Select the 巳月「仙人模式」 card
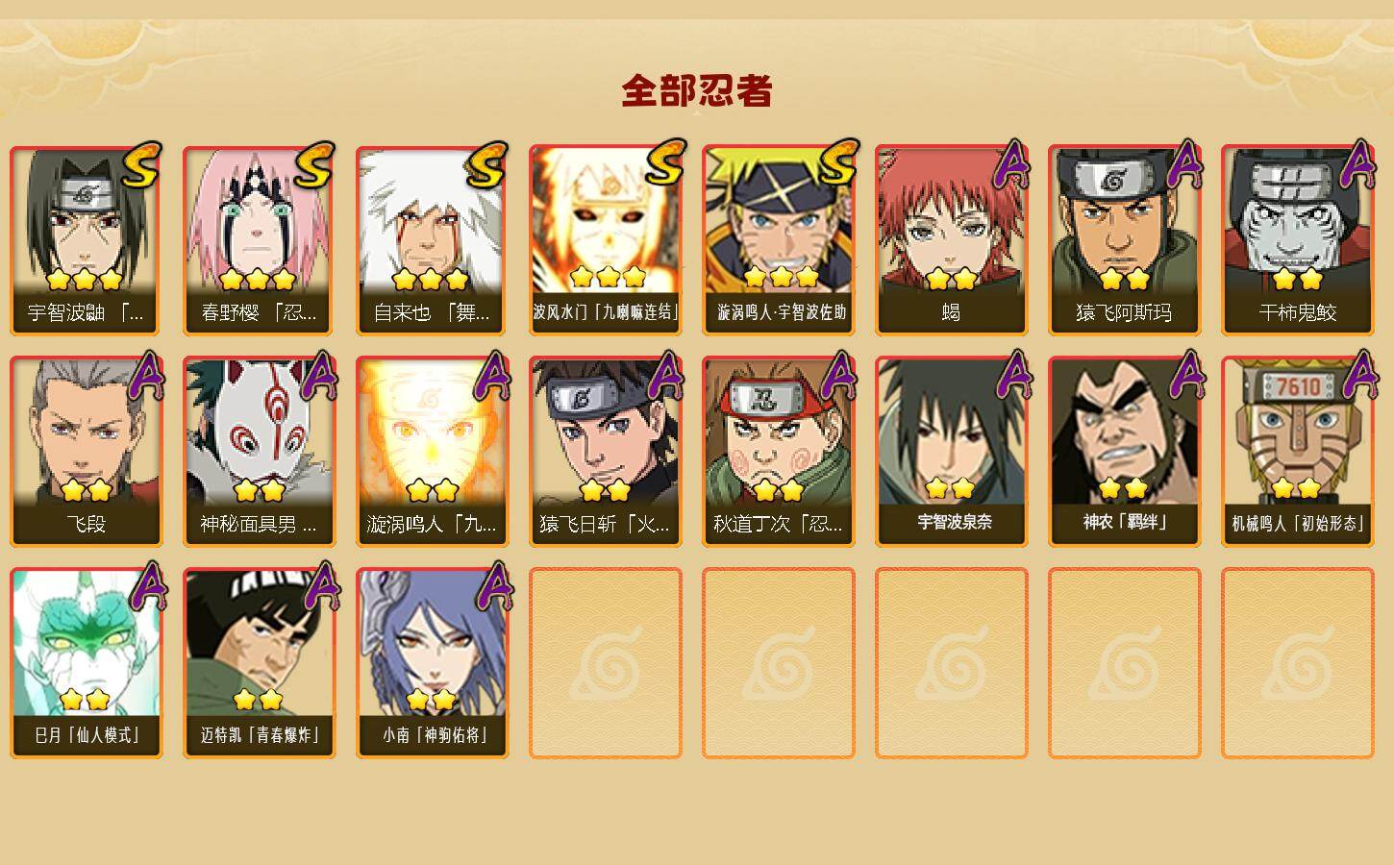1394x865 pixels. click(x=86, y=663)
